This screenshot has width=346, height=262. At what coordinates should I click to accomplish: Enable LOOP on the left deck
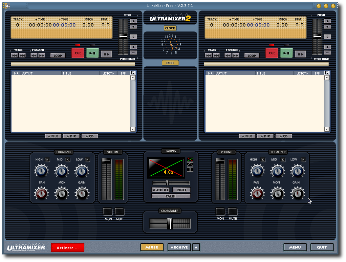[58, 55]
